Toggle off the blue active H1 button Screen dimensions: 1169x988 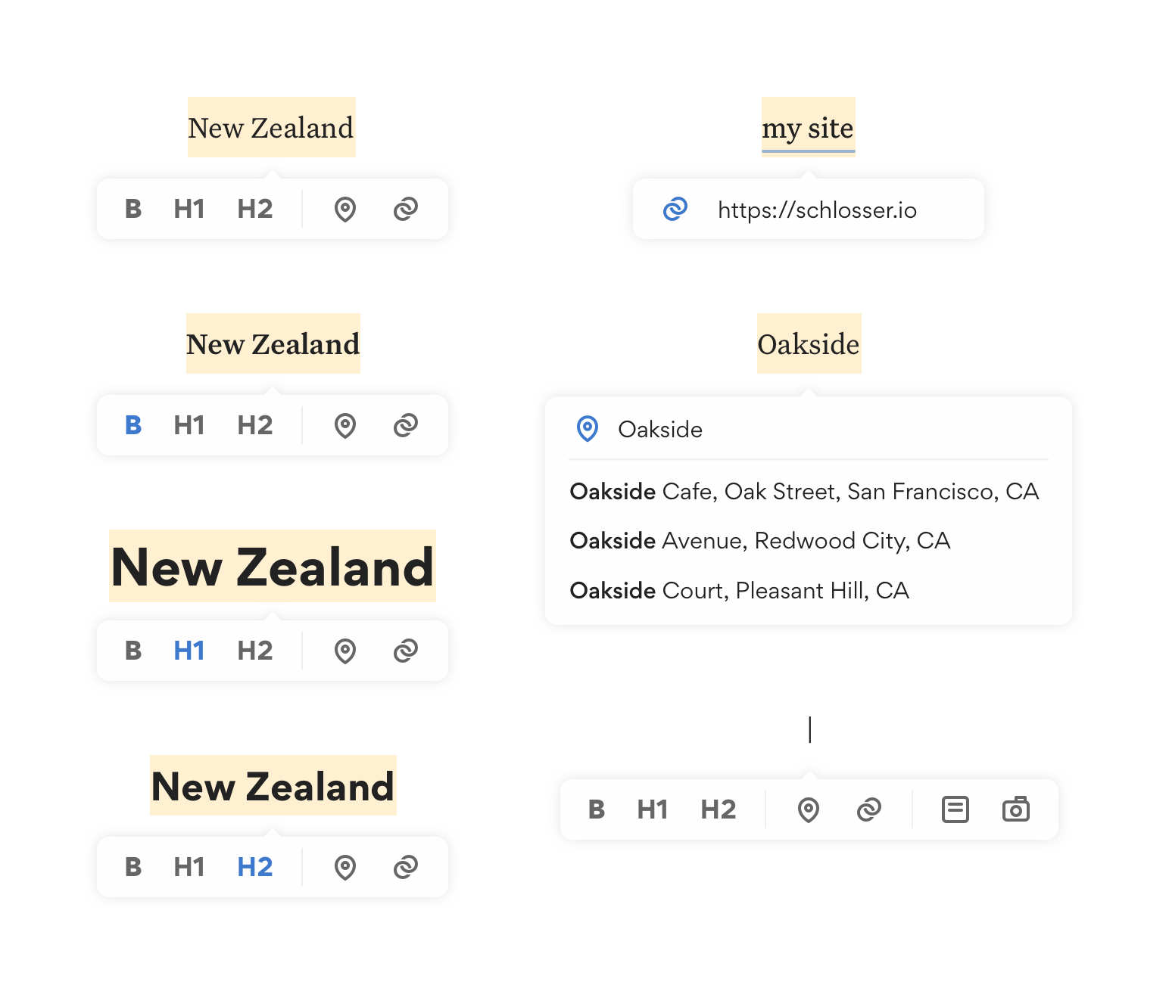(189, 651)
